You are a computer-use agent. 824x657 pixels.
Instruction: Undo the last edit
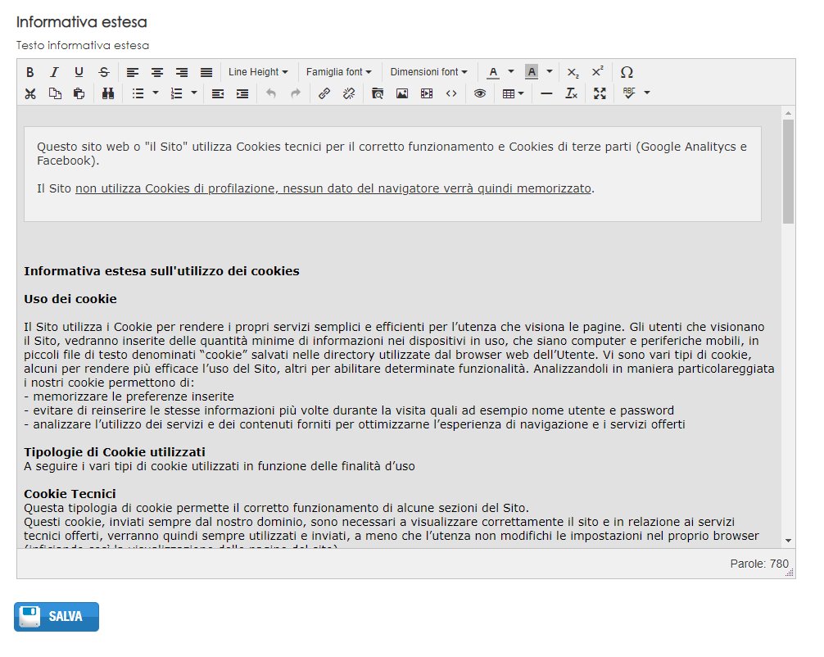pos(271,93)
